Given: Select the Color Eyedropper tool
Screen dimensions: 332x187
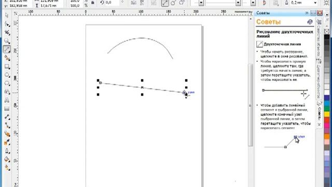Looking at the screenshot, I should coord(7,142).
